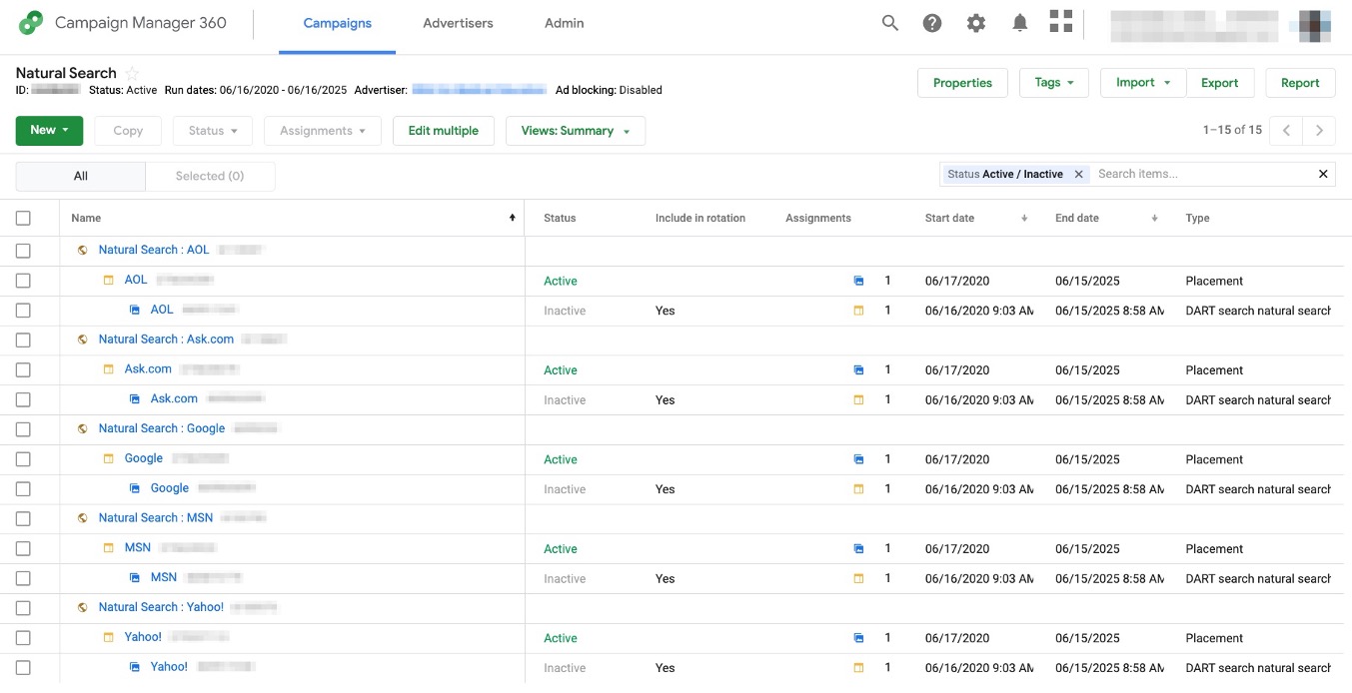Check the Natural Search : Google row checkbox
1352x693 pixels.
tap(23, 428)
